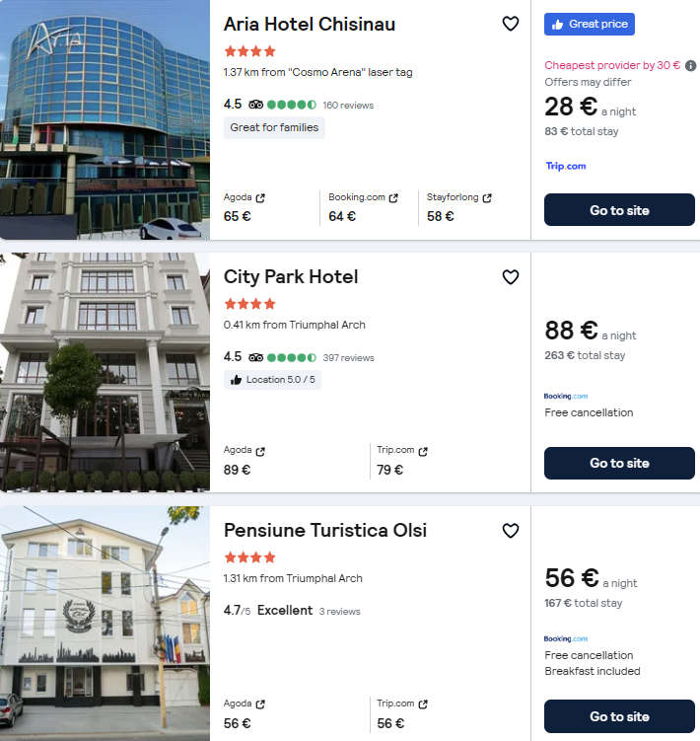
Task: Toggle heart for Pensiune Turistica Olsi
Action: pos(510,531)
